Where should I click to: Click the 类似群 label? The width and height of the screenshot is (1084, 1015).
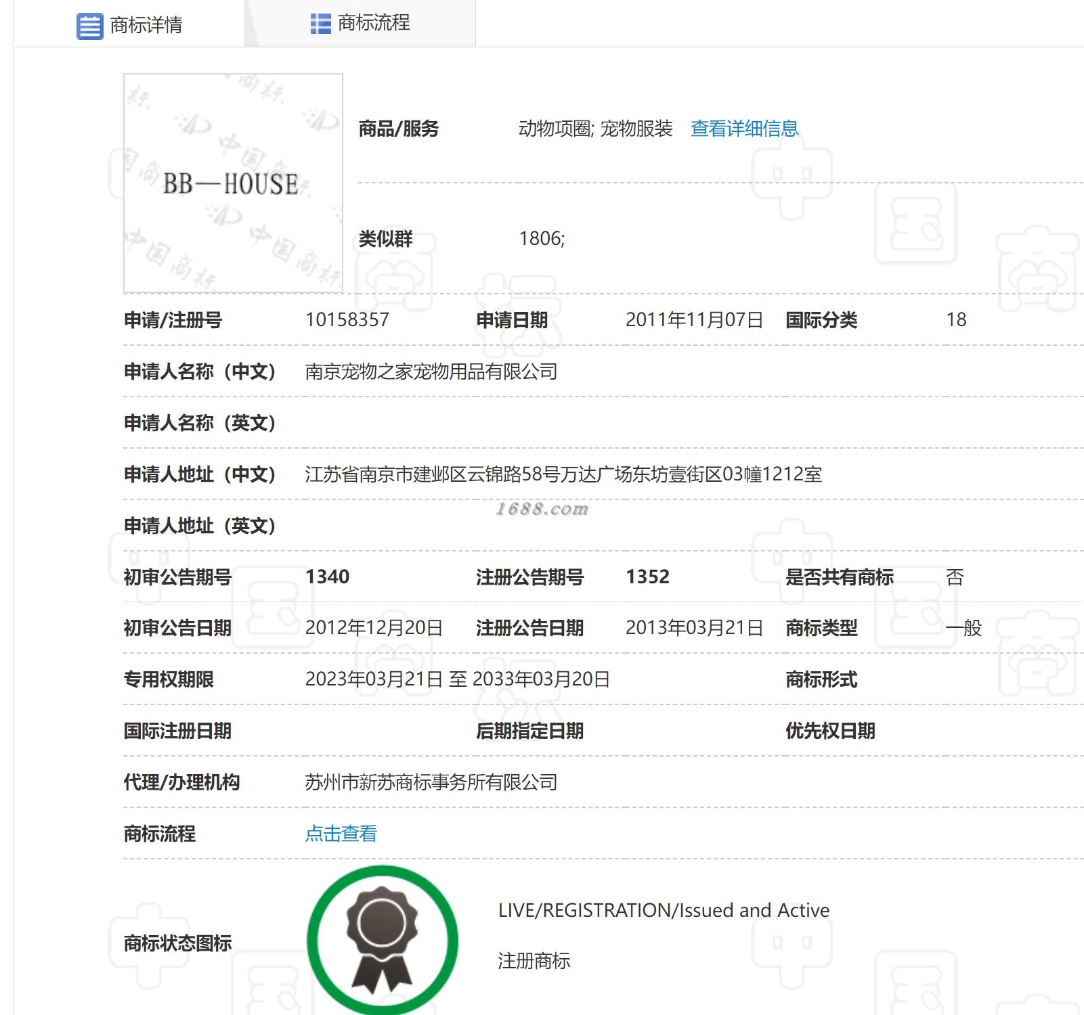tap(385, 239)
